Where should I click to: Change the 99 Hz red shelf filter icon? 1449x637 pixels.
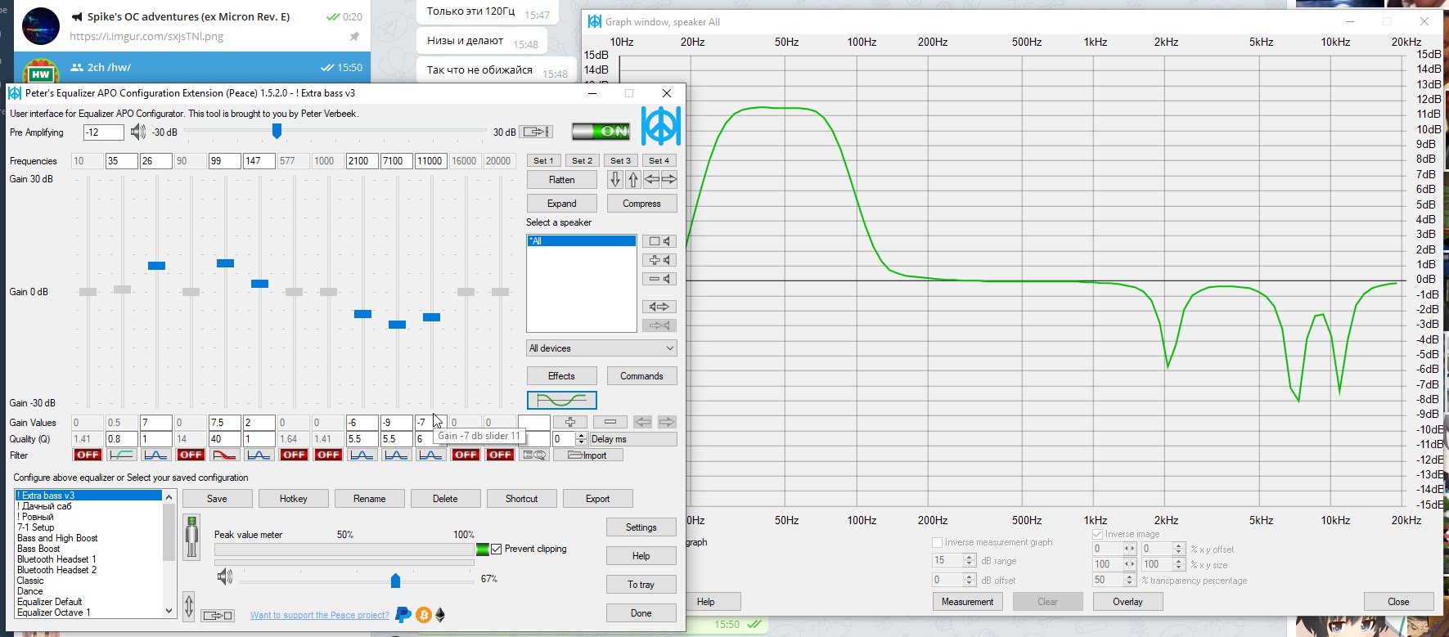[x=225, y=455]
